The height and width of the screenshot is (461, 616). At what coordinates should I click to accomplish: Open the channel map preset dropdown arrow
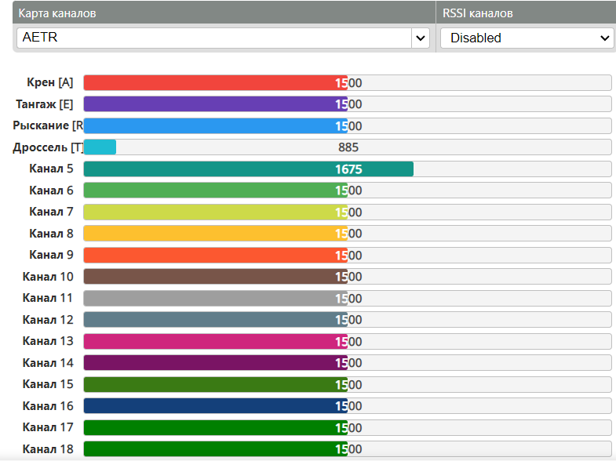[x=421, y=38]
